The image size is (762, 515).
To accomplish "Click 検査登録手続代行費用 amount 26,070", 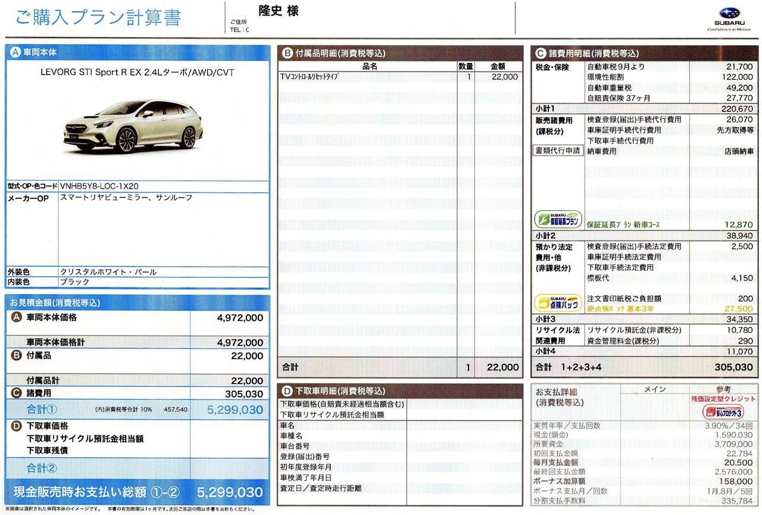I will click(x=740, y=119).
